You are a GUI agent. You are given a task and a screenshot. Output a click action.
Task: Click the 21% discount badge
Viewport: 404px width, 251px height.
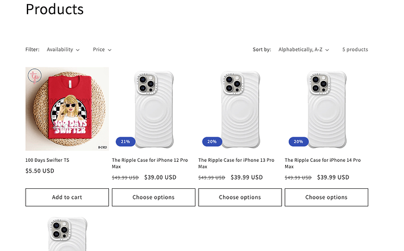(125, 141)
